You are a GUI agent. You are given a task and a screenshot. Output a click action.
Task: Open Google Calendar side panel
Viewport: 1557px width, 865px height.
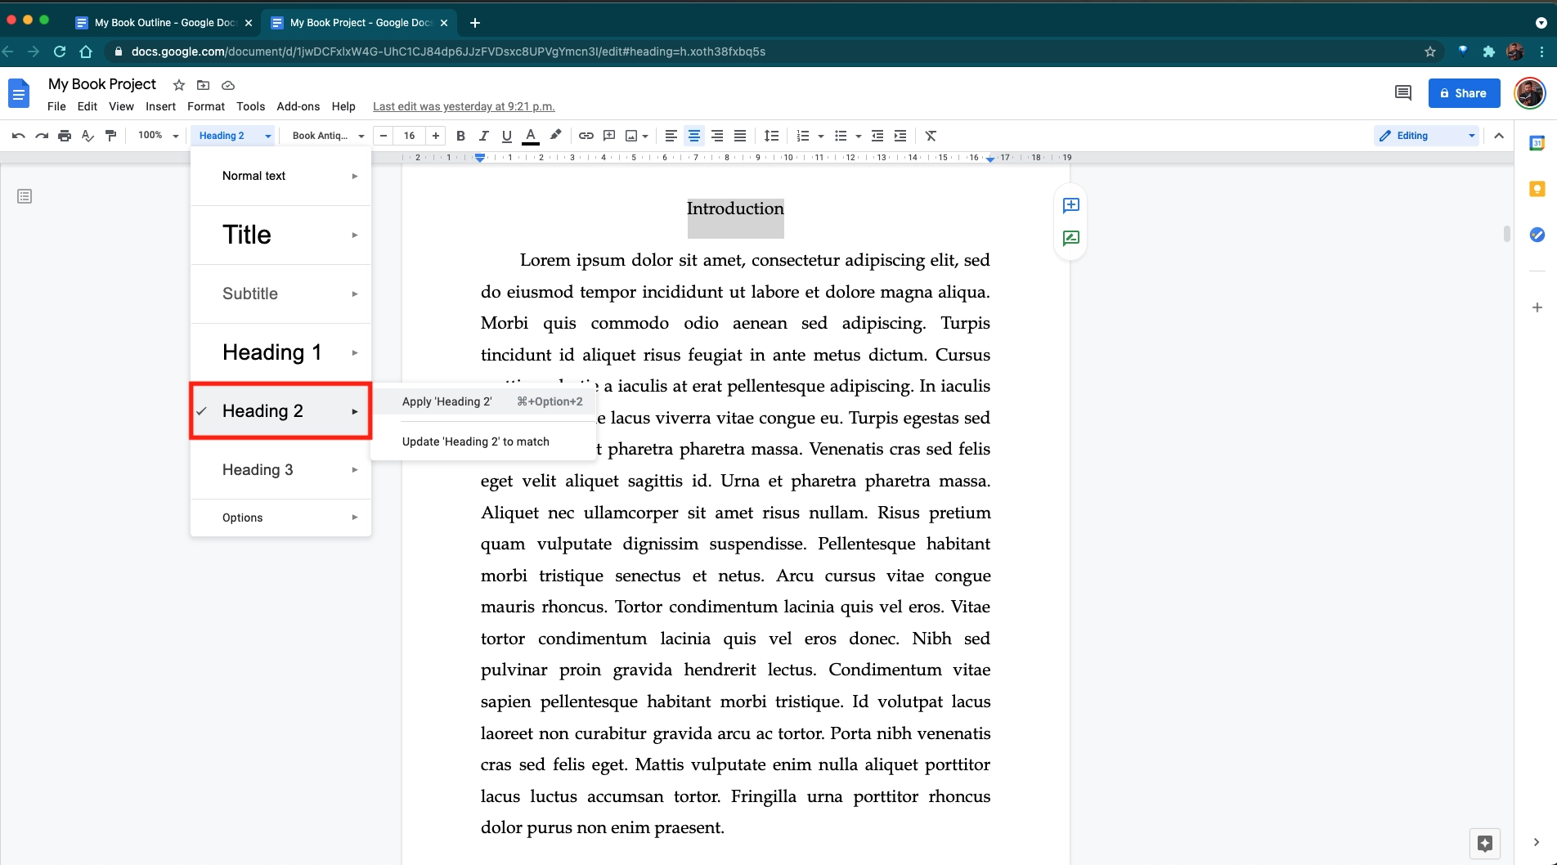[x=1537, y=141]
